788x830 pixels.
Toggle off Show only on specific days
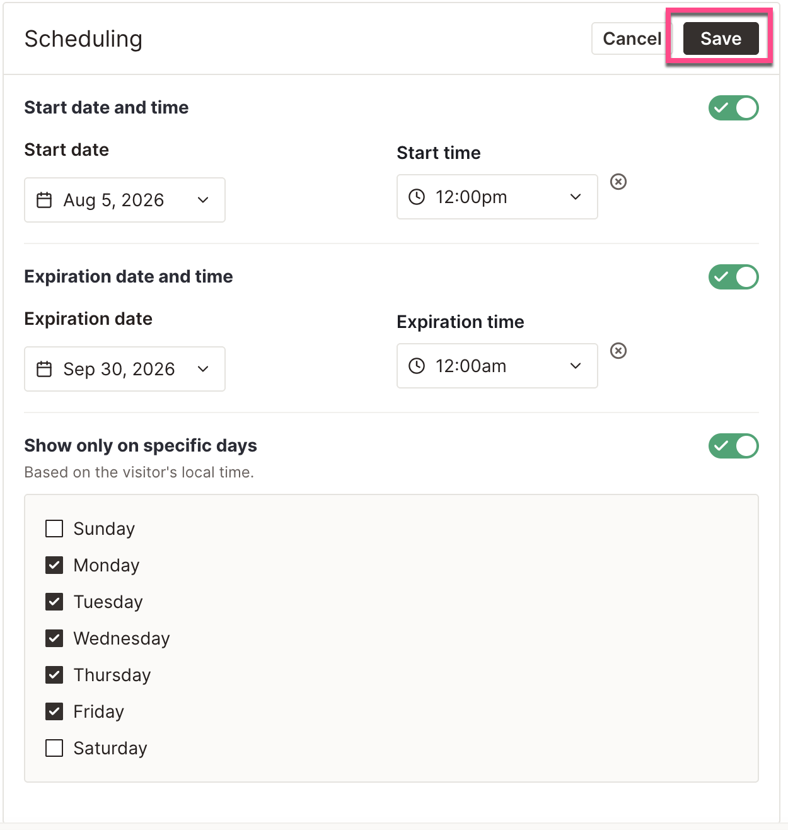point(733,446)
